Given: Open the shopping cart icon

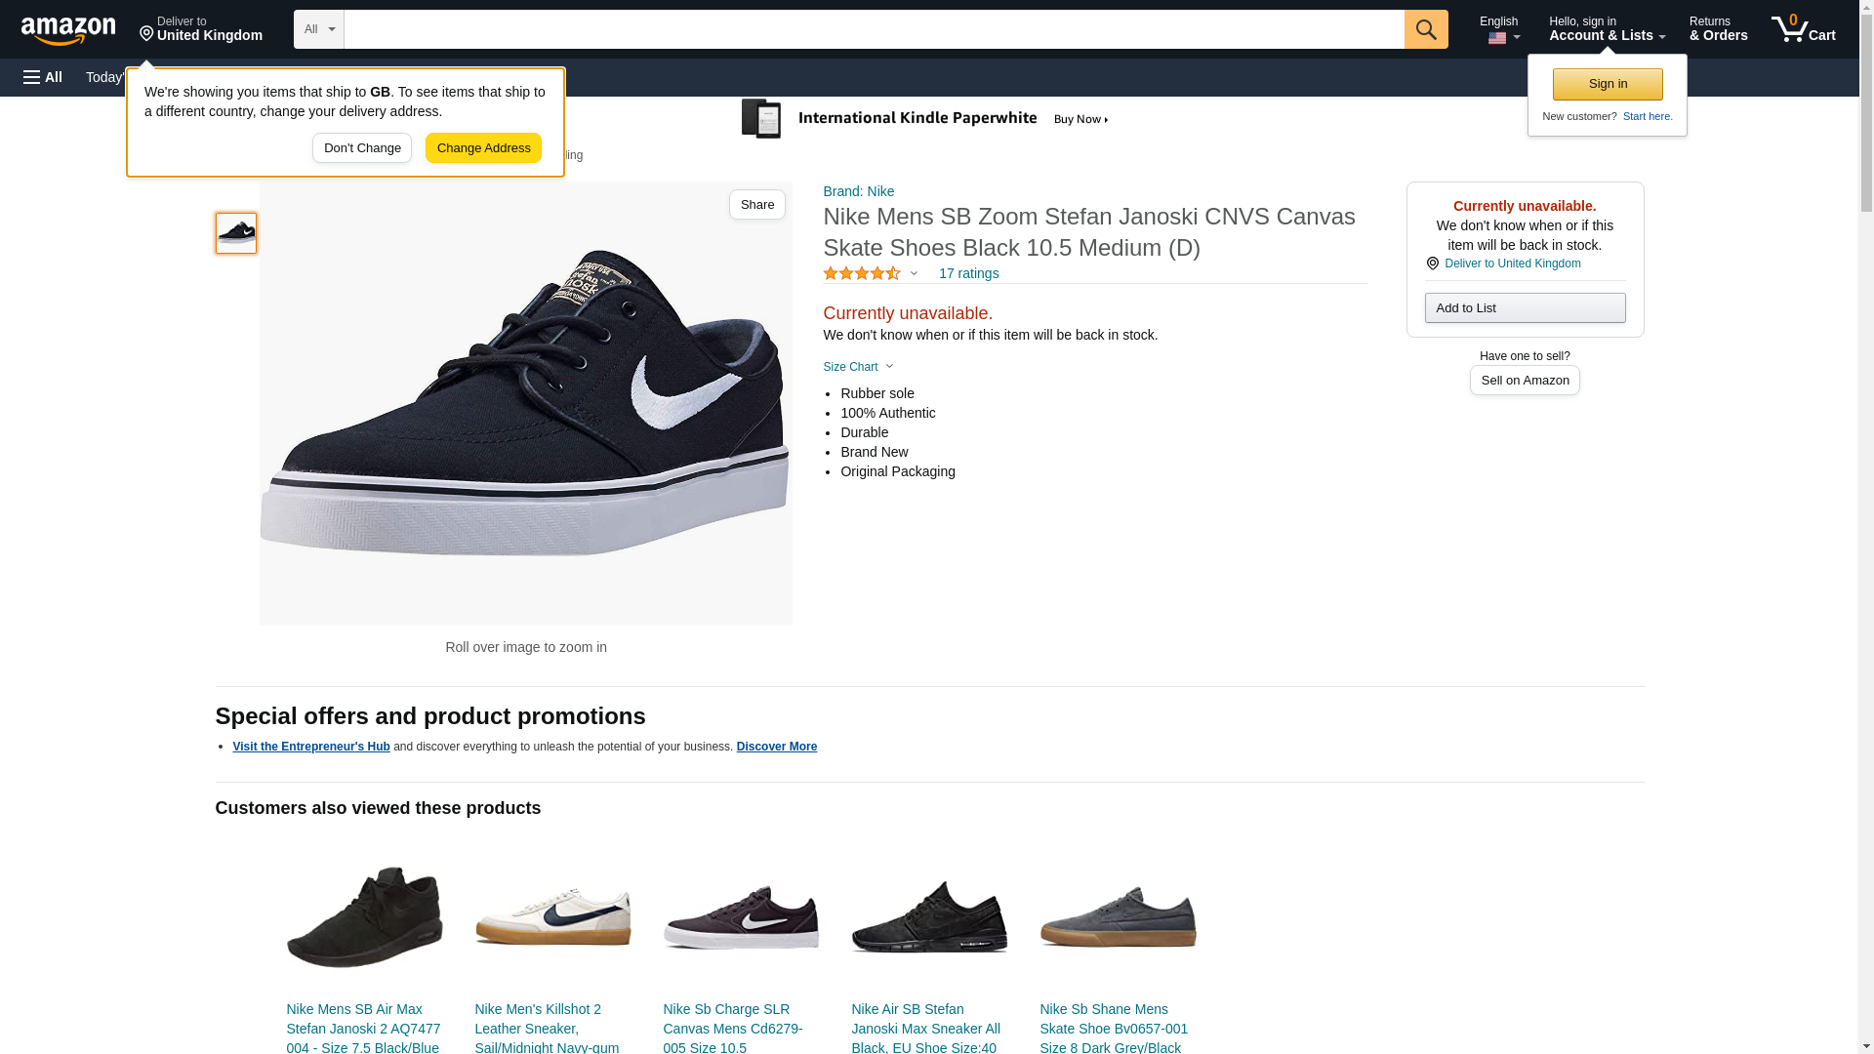Looking at the screenshot, I should point(1803,28).
